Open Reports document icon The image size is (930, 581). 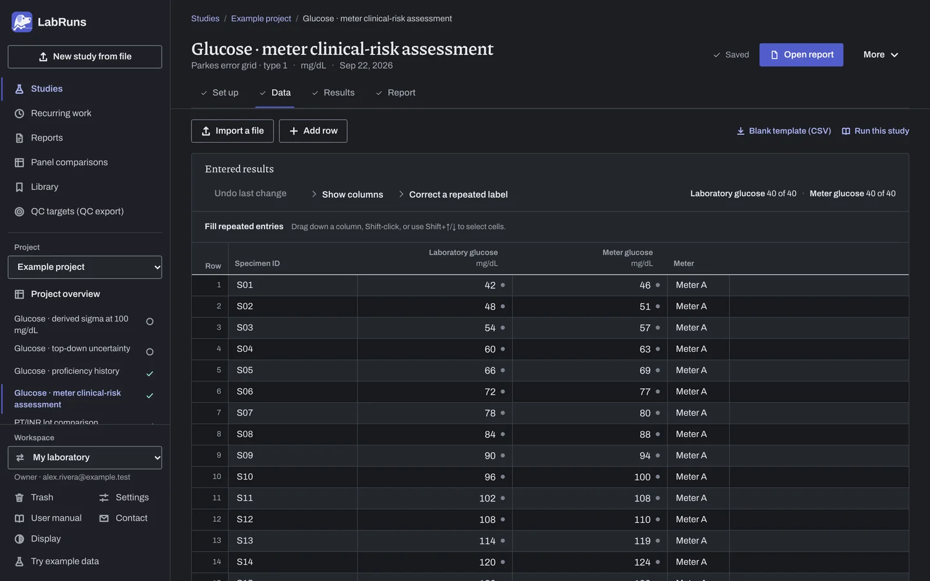[x=19, y=138]
